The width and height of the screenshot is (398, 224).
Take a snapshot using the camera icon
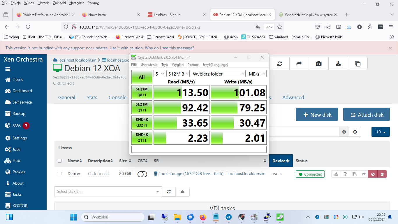click(x=318, y=64)
